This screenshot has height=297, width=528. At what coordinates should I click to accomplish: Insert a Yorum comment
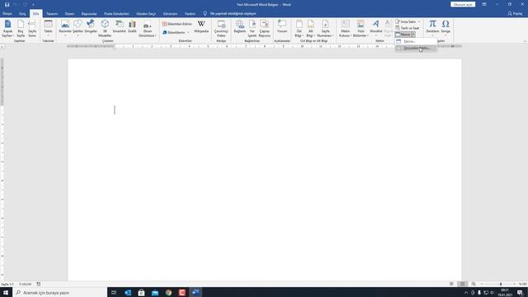(282, 27)
